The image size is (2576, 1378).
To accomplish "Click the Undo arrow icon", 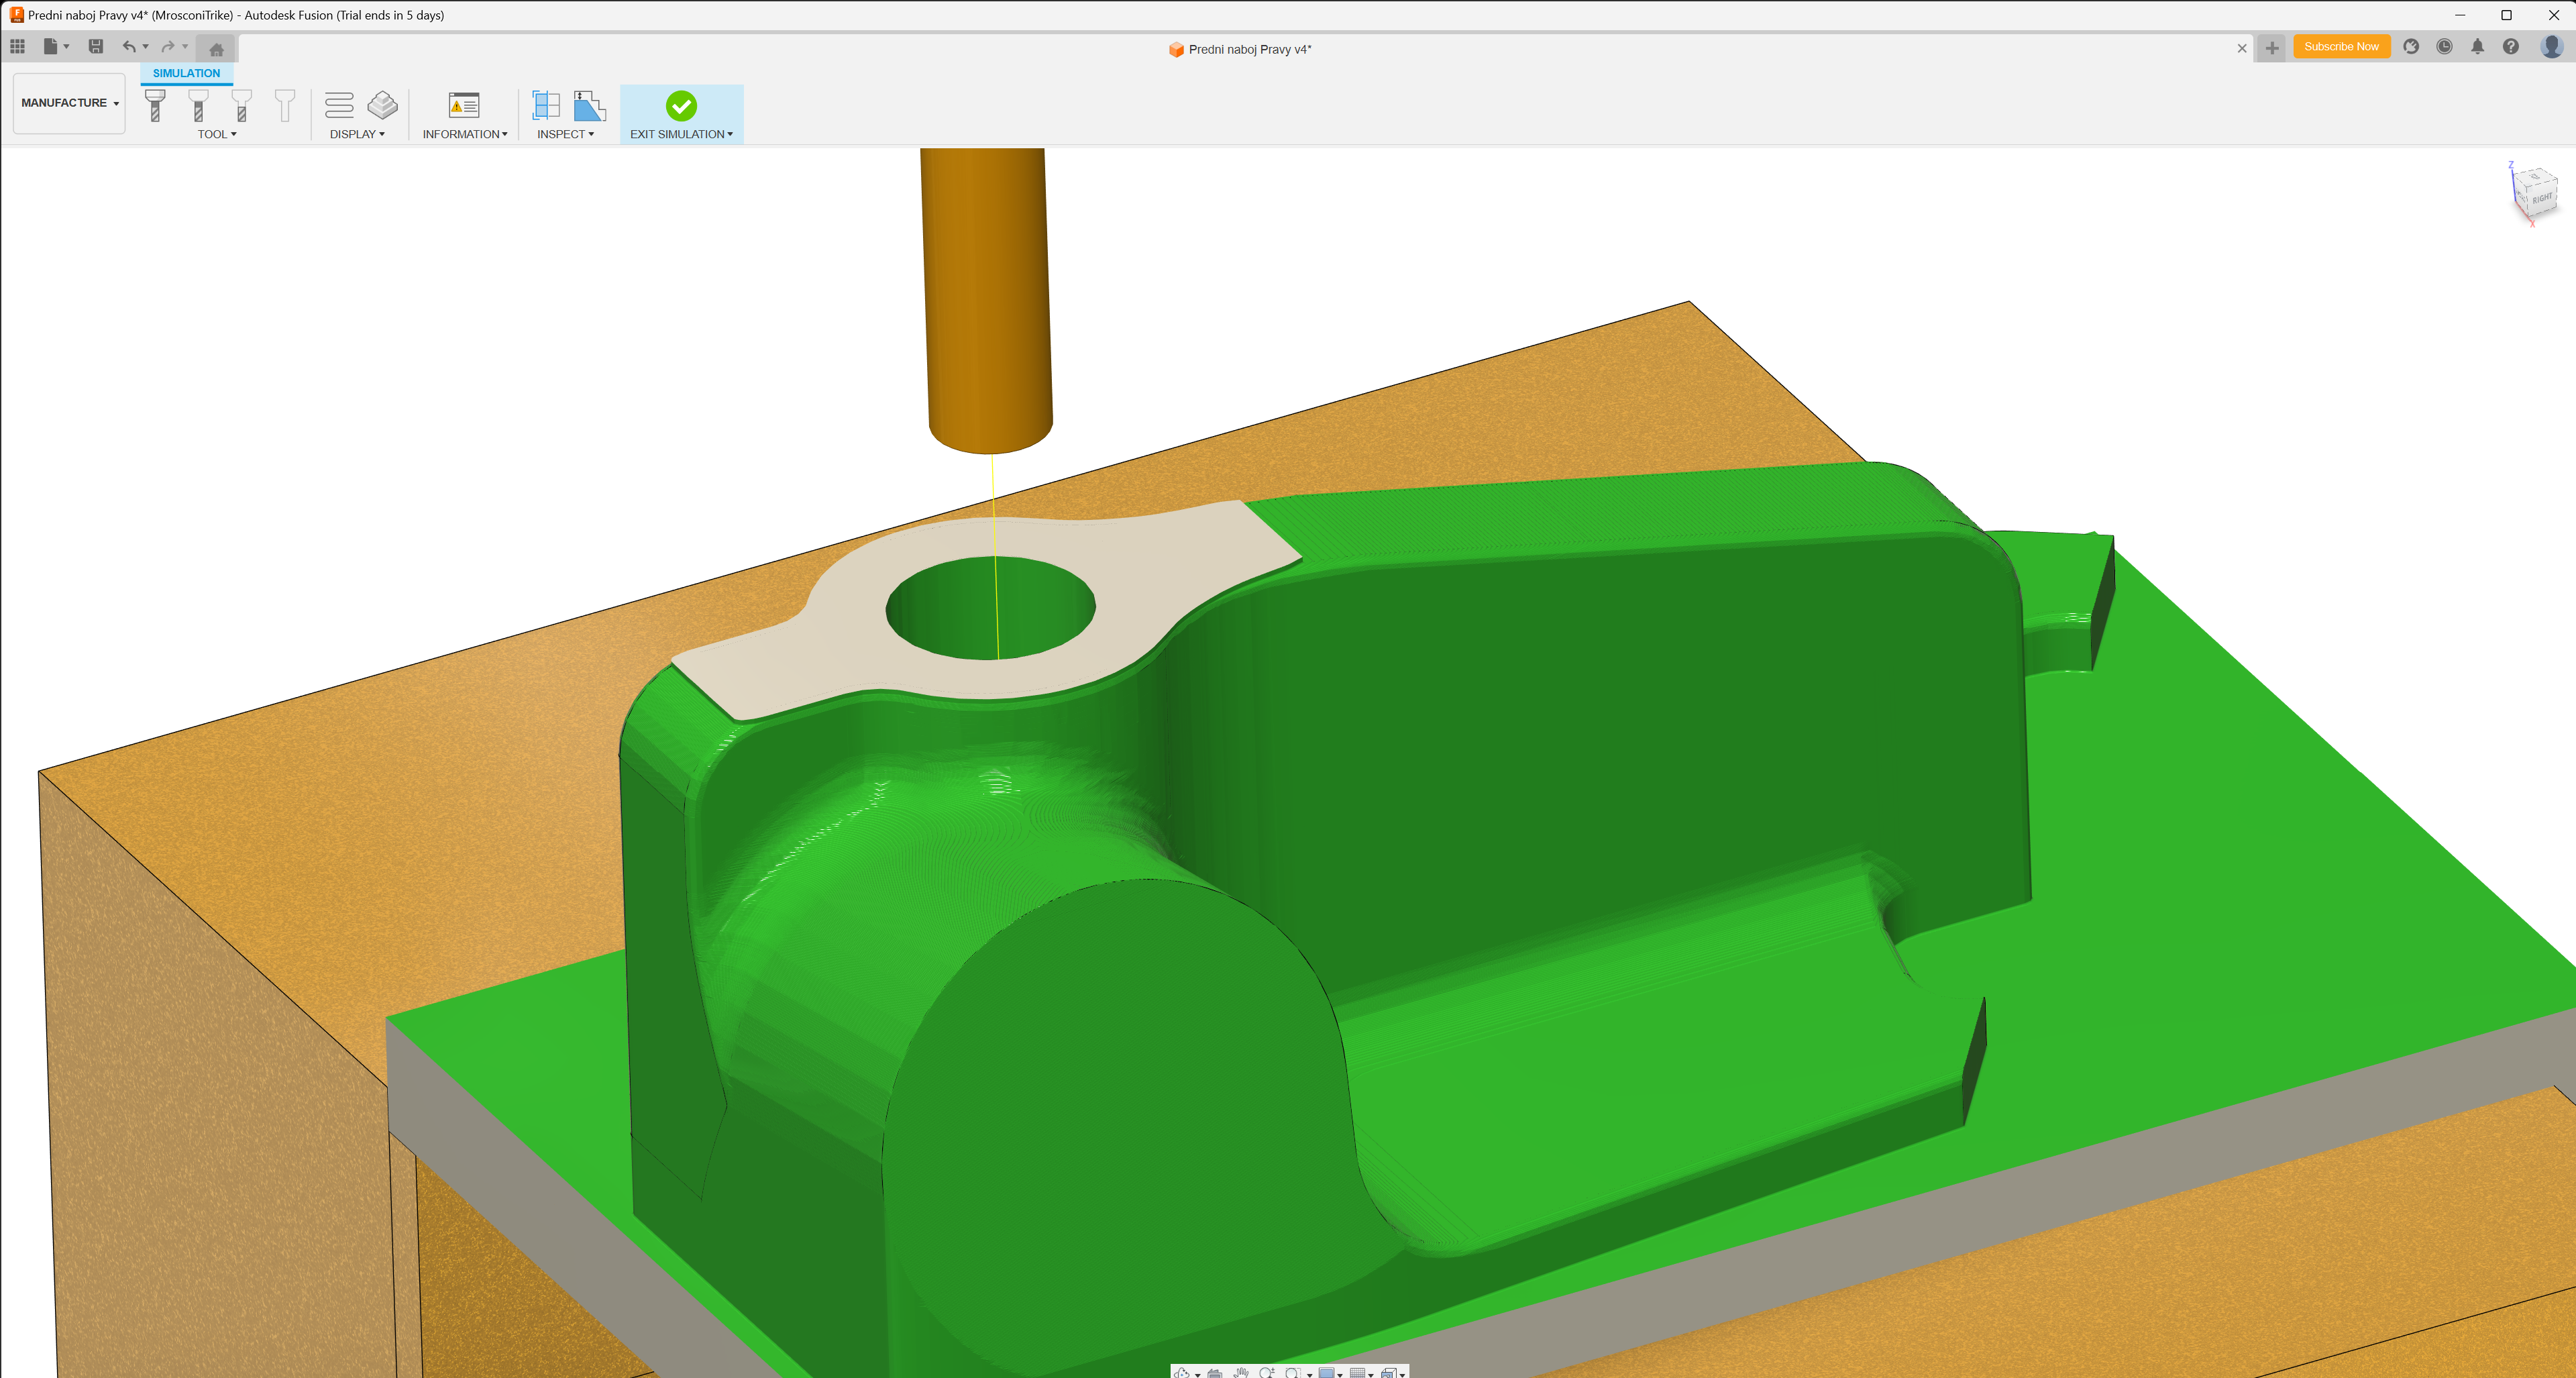I will [128, 46].
